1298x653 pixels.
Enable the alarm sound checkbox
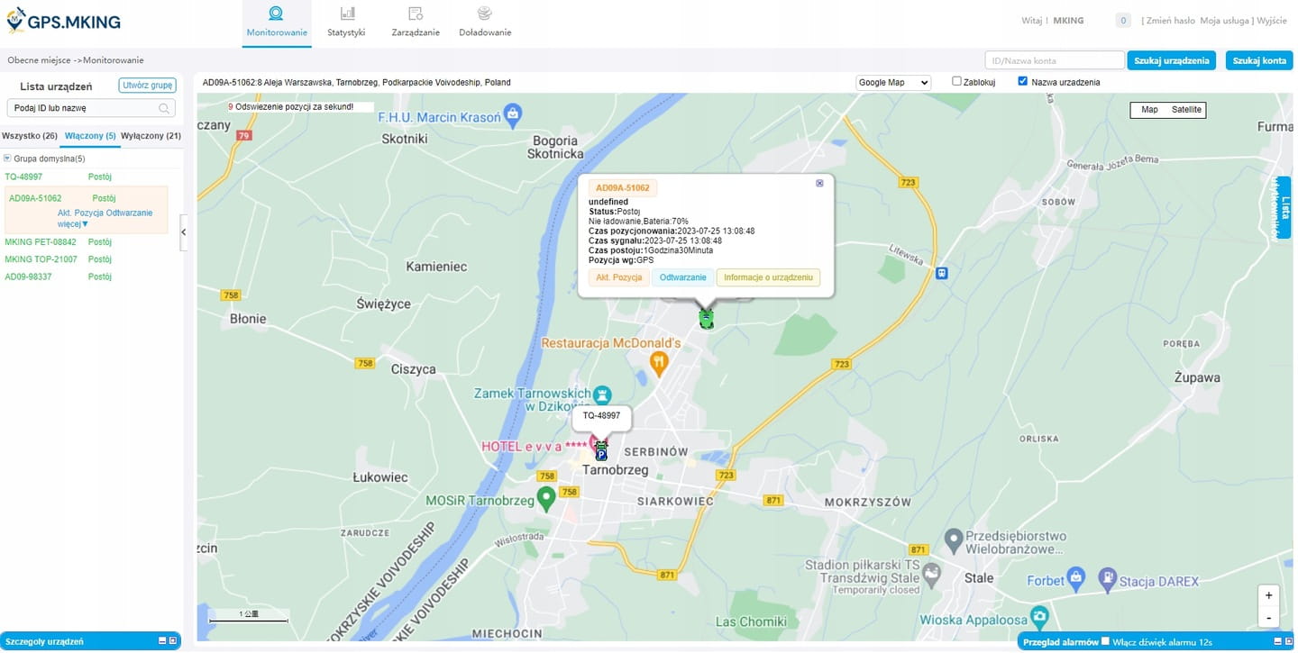tap(1105, 641)
